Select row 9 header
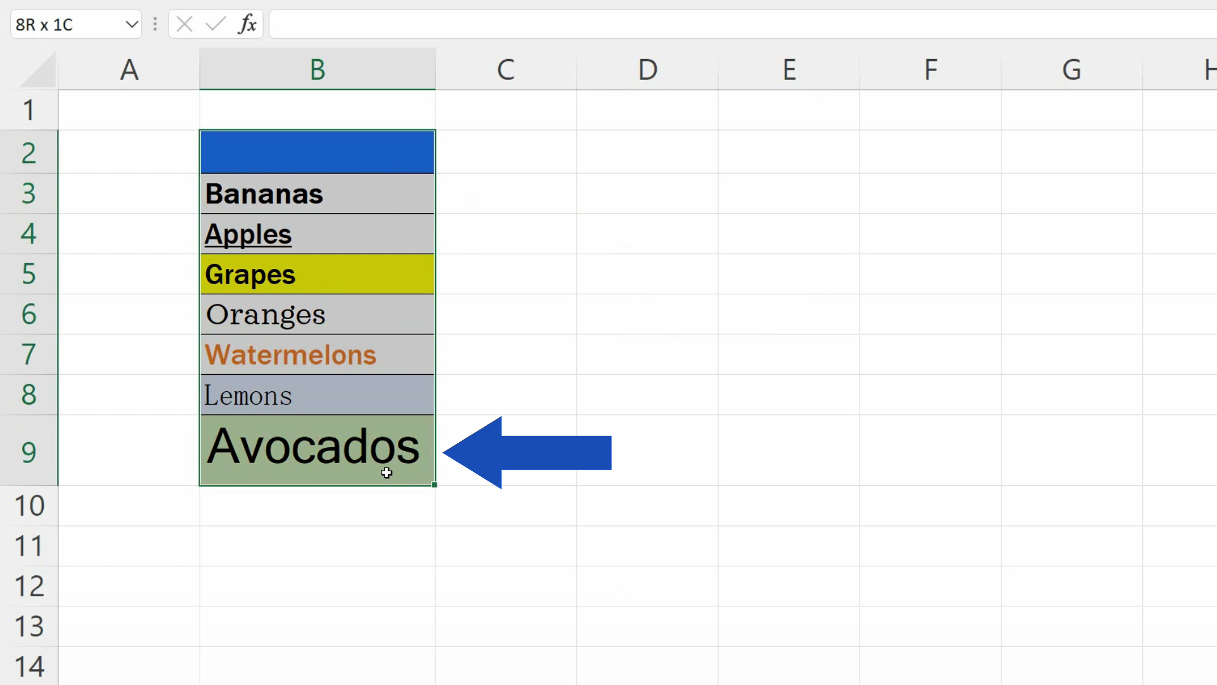Screen dimensions: 1217x685 (28, 451)
